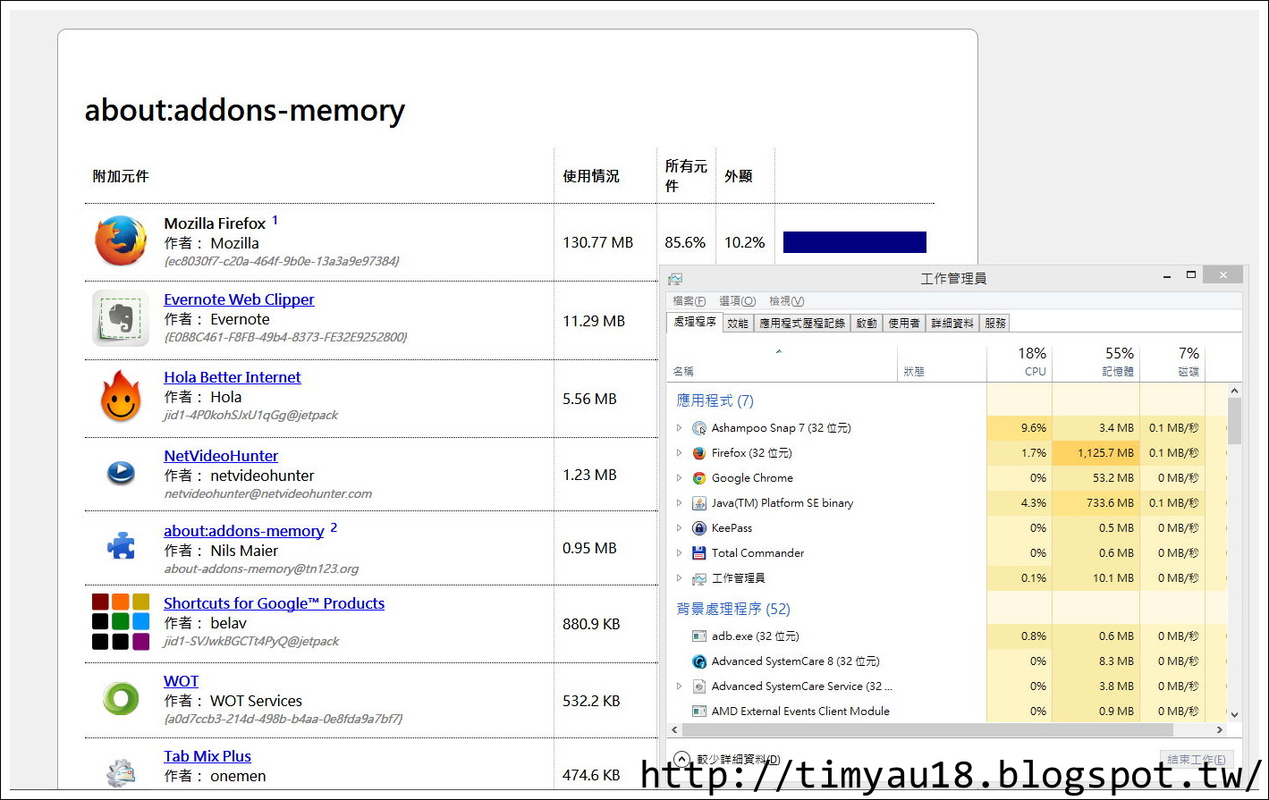This screenshot has width=1269, height=800.
Task: Click the Task Manager title bar icon
Action: pyautogui.click(x=675, y=279)
